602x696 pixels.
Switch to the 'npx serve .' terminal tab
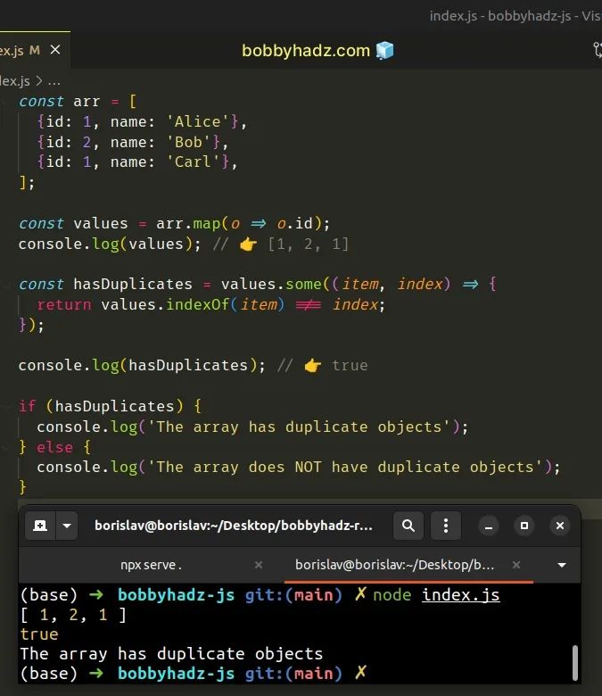click(x=151, y=565)
